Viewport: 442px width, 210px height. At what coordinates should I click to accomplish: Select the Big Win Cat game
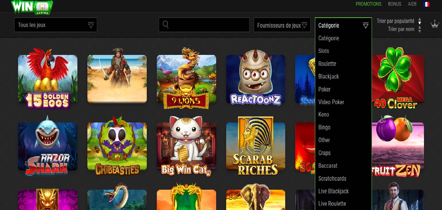[x=186, y=146]
